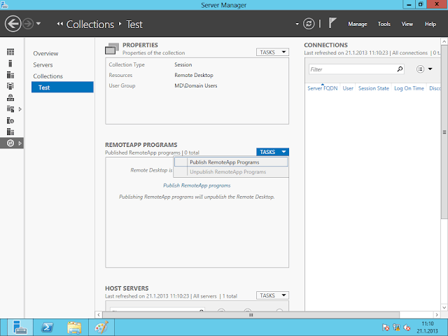Click the Properties collection icon
The image size is (448, 336).
pyautogui.click(x=112, y=48)
